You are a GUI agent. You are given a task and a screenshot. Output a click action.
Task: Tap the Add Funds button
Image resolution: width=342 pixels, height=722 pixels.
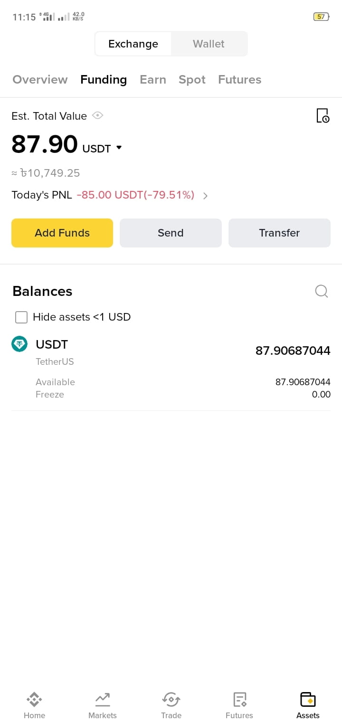(x=62, y=233)
